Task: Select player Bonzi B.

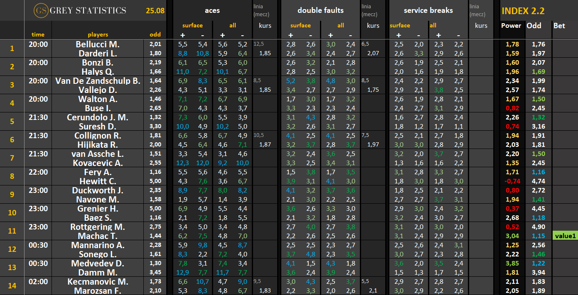Action: tap(98, 62)
